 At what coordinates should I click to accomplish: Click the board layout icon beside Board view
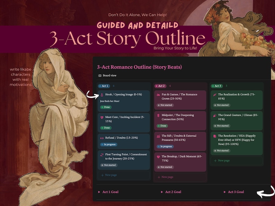click(100, 76)
